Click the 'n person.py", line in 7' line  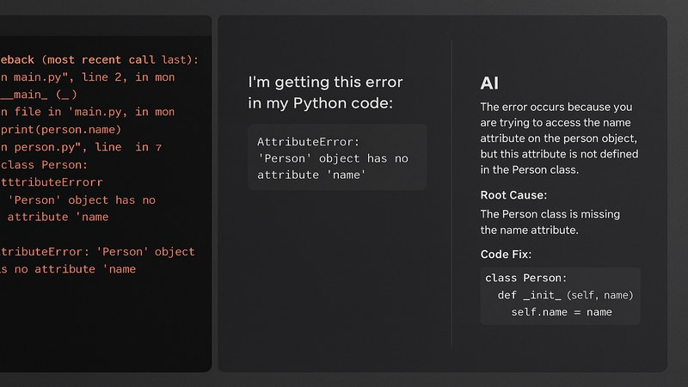[81, 147]
